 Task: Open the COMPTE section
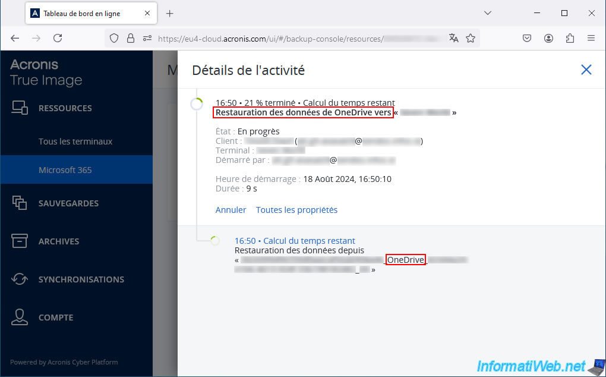(x=56, y=318)
